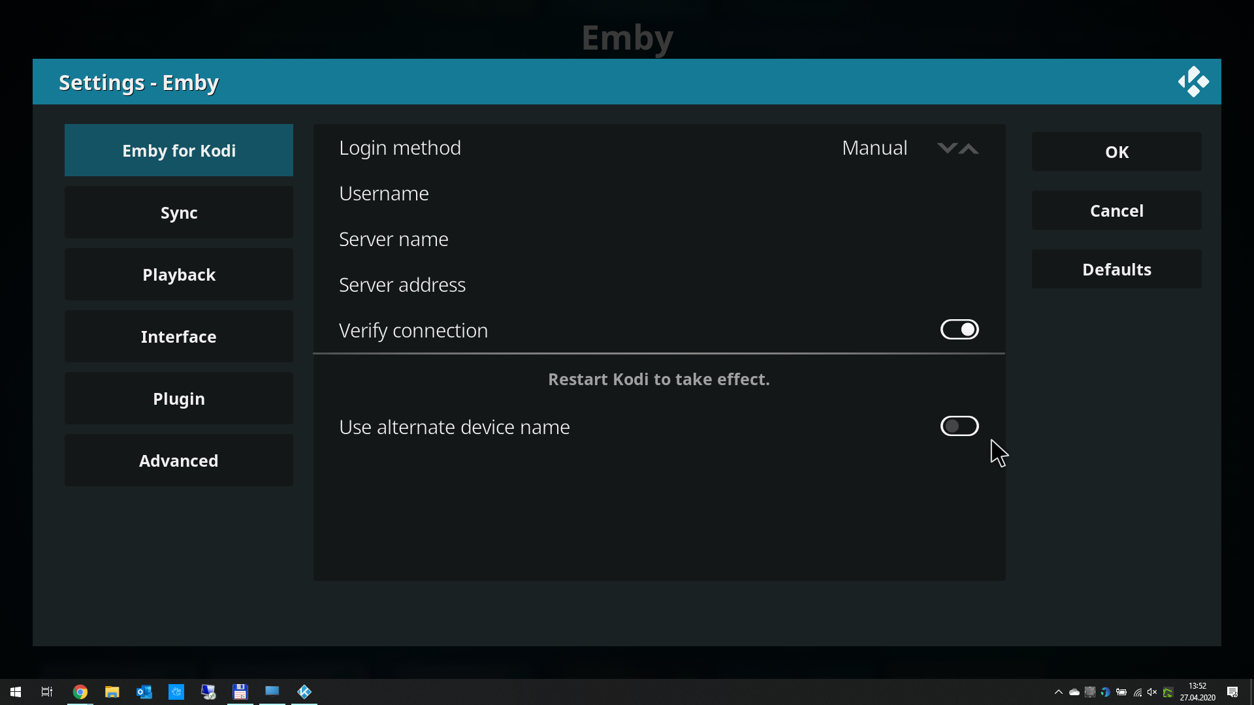The width and height of the screenshot is (1254, 705).
Task: Enable Use alternate device name
Action: point(959,426)
